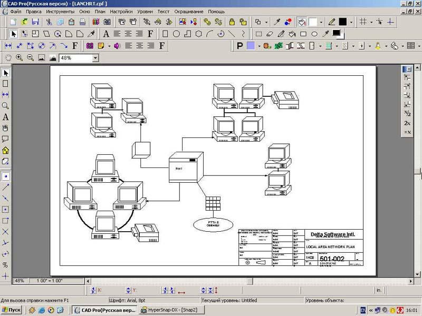Open the 48% zoom level dropdown
Viewport: 422px width, 316px height.
95,58
